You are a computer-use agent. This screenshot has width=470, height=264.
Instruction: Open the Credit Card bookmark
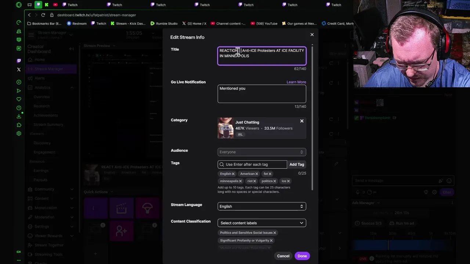(337, 23)
